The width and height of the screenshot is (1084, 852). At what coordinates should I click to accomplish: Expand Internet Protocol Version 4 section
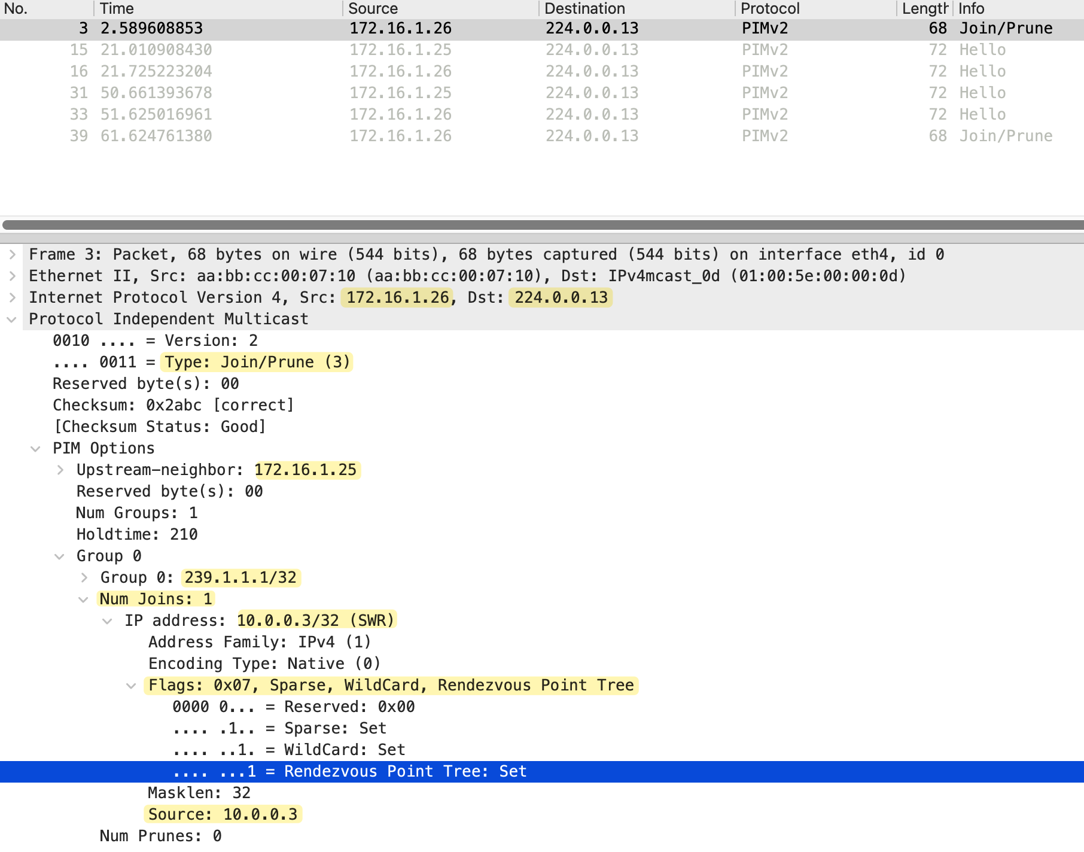click(x=12, y=298)
